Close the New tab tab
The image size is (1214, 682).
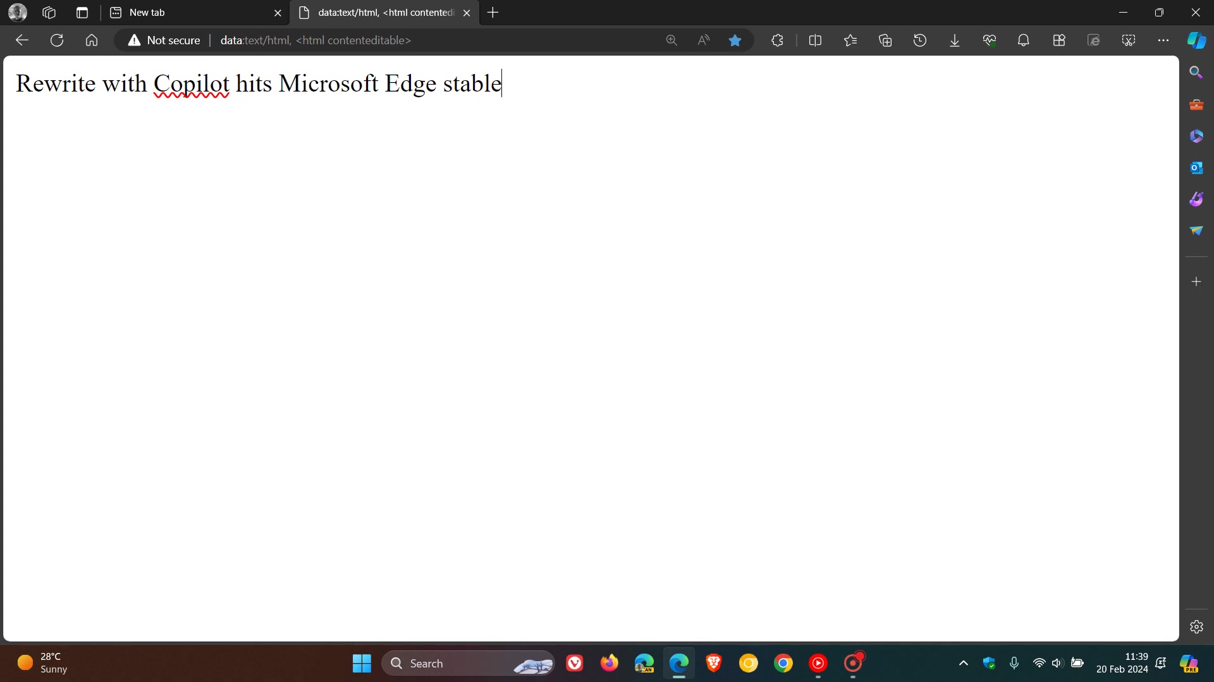coord(278,13)
